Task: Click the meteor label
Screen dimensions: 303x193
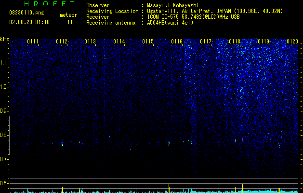Action: [68, 15]
